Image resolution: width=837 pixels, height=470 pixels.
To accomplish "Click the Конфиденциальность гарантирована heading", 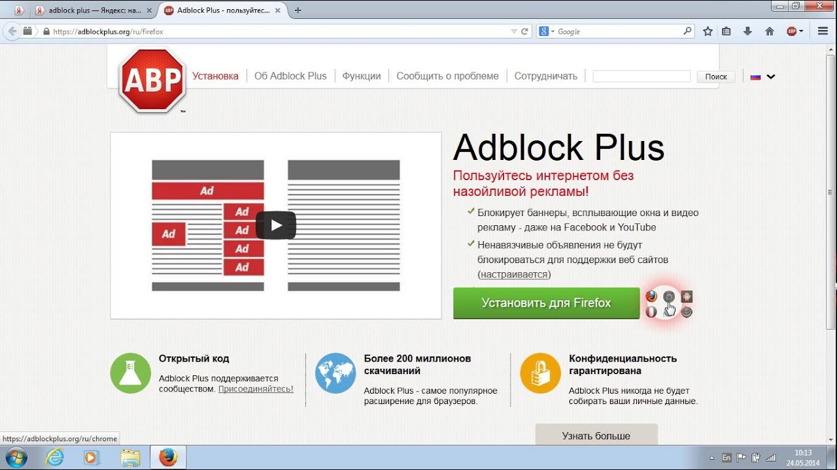I will (x=623, y=364).
